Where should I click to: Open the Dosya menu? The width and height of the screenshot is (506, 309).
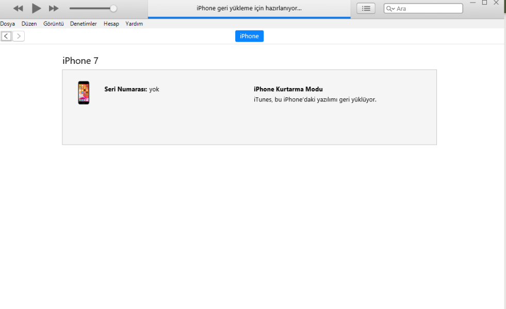click(8, 24)
